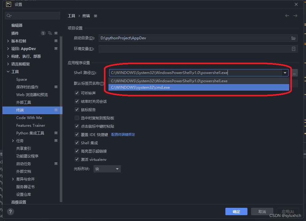
Task: Browse folder for 启动目录 field
Action: coord(293,38)
